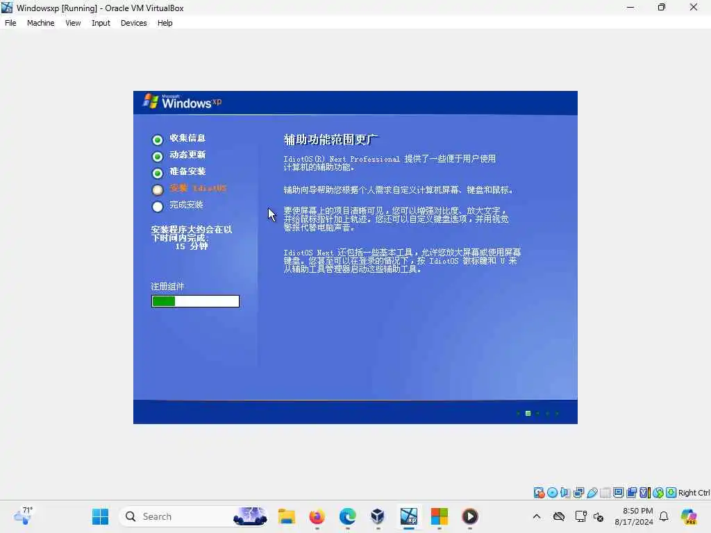Click the OneDrive cloud tray icon

pos(559,516)
